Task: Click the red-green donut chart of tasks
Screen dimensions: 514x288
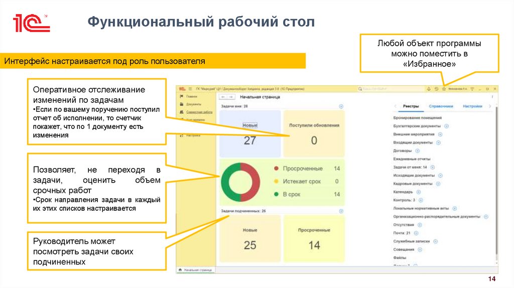Action: click(240, 182)
